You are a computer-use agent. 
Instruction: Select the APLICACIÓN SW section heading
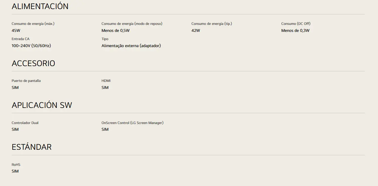click(42, 105)
